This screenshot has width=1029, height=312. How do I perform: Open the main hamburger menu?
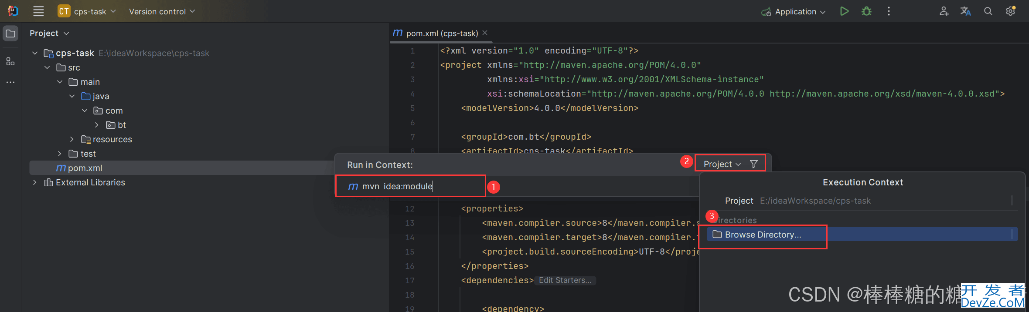[x=38, y=11]
